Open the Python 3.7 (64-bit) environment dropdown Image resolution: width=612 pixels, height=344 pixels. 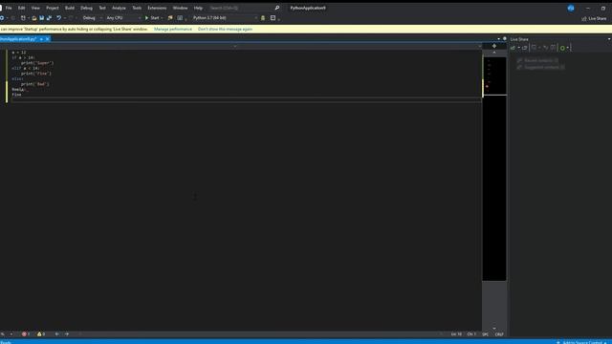(x=225, y=18)
